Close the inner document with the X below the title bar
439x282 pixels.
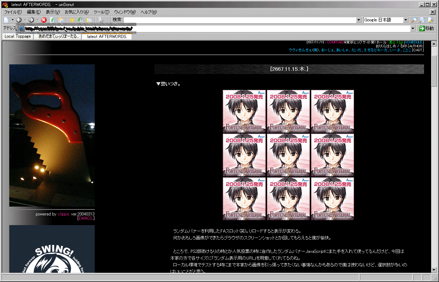tap(433, 12)
